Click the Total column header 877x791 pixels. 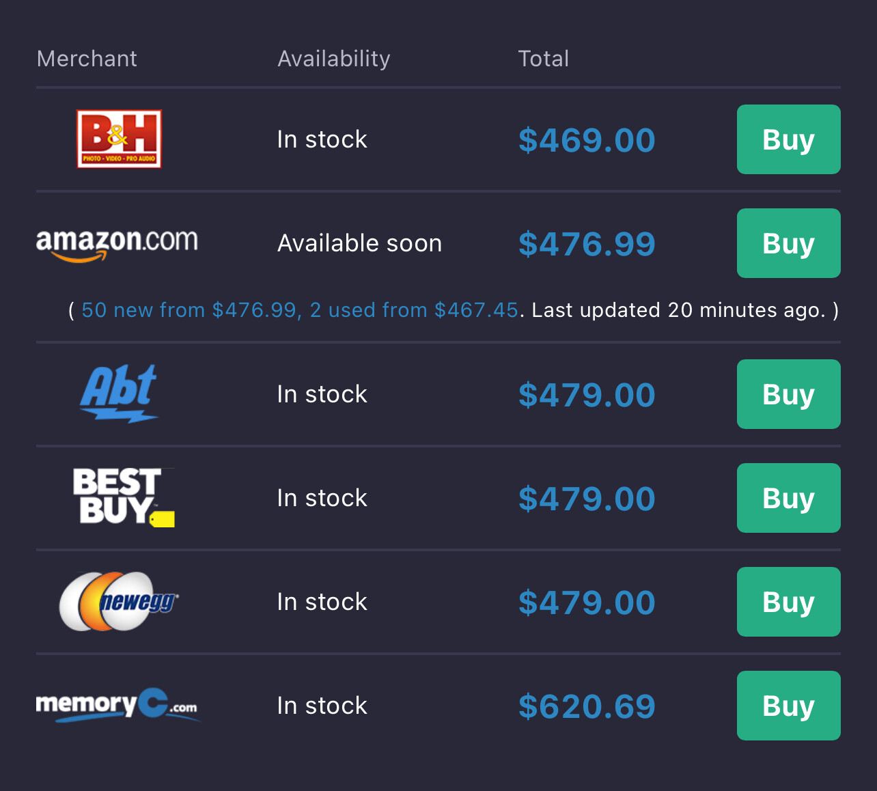pos(543,59)
